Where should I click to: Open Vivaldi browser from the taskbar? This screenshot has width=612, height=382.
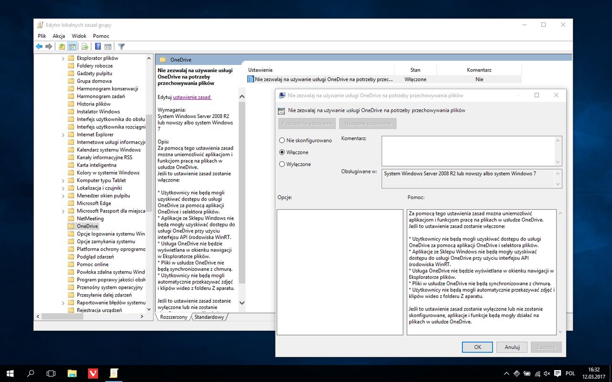(93, 373)
